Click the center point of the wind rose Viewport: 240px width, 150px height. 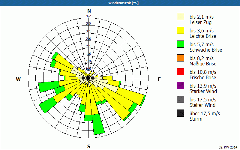[x=88, y=78]
